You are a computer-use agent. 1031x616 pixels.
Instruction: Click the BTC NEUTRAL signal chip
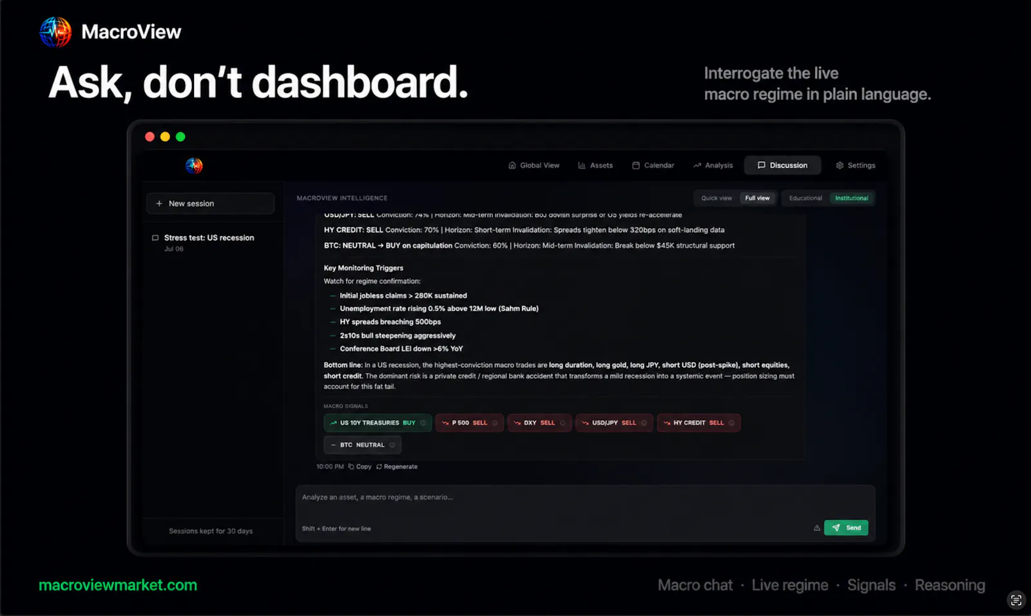click(362, 445)
